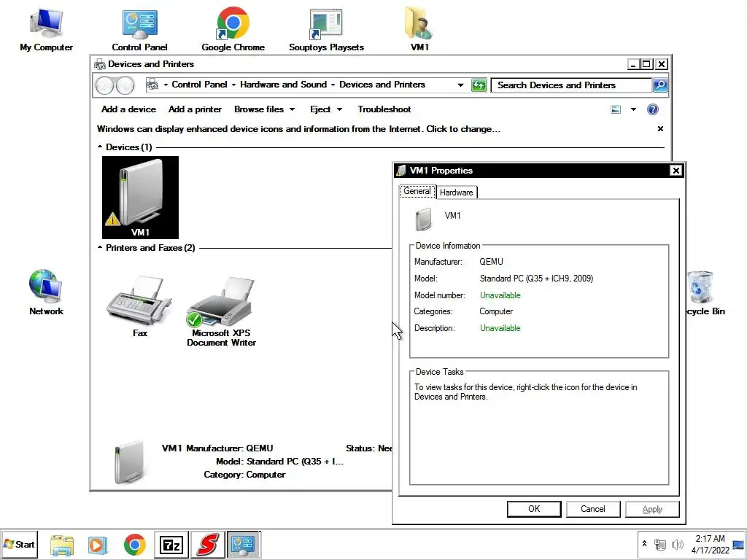
Task: Open Souptoys Playsets desktop shortcut
Action: click(326, 29)
